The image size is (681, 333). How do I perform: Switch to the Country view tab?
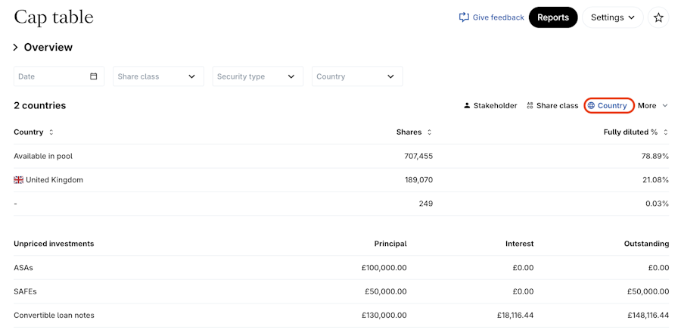608,106
